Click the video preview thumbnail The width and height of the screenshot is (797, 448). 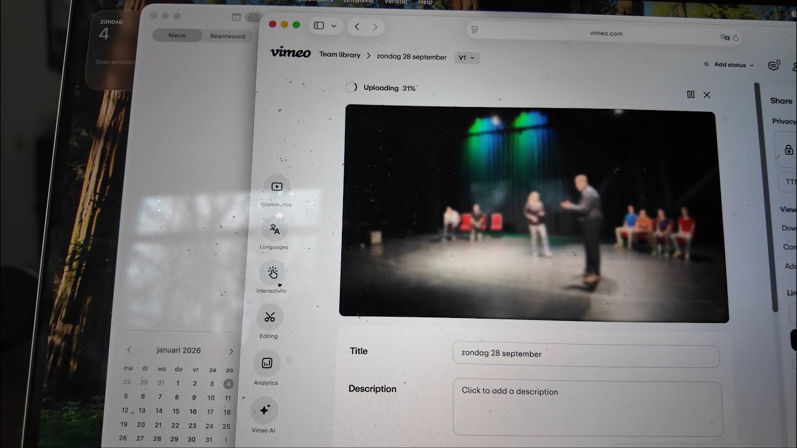534,213
